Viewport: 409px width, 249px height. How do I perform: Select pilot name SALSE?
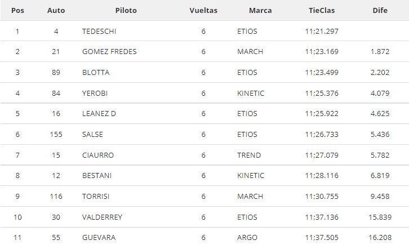pyautogui.click(x=92, y=134)
